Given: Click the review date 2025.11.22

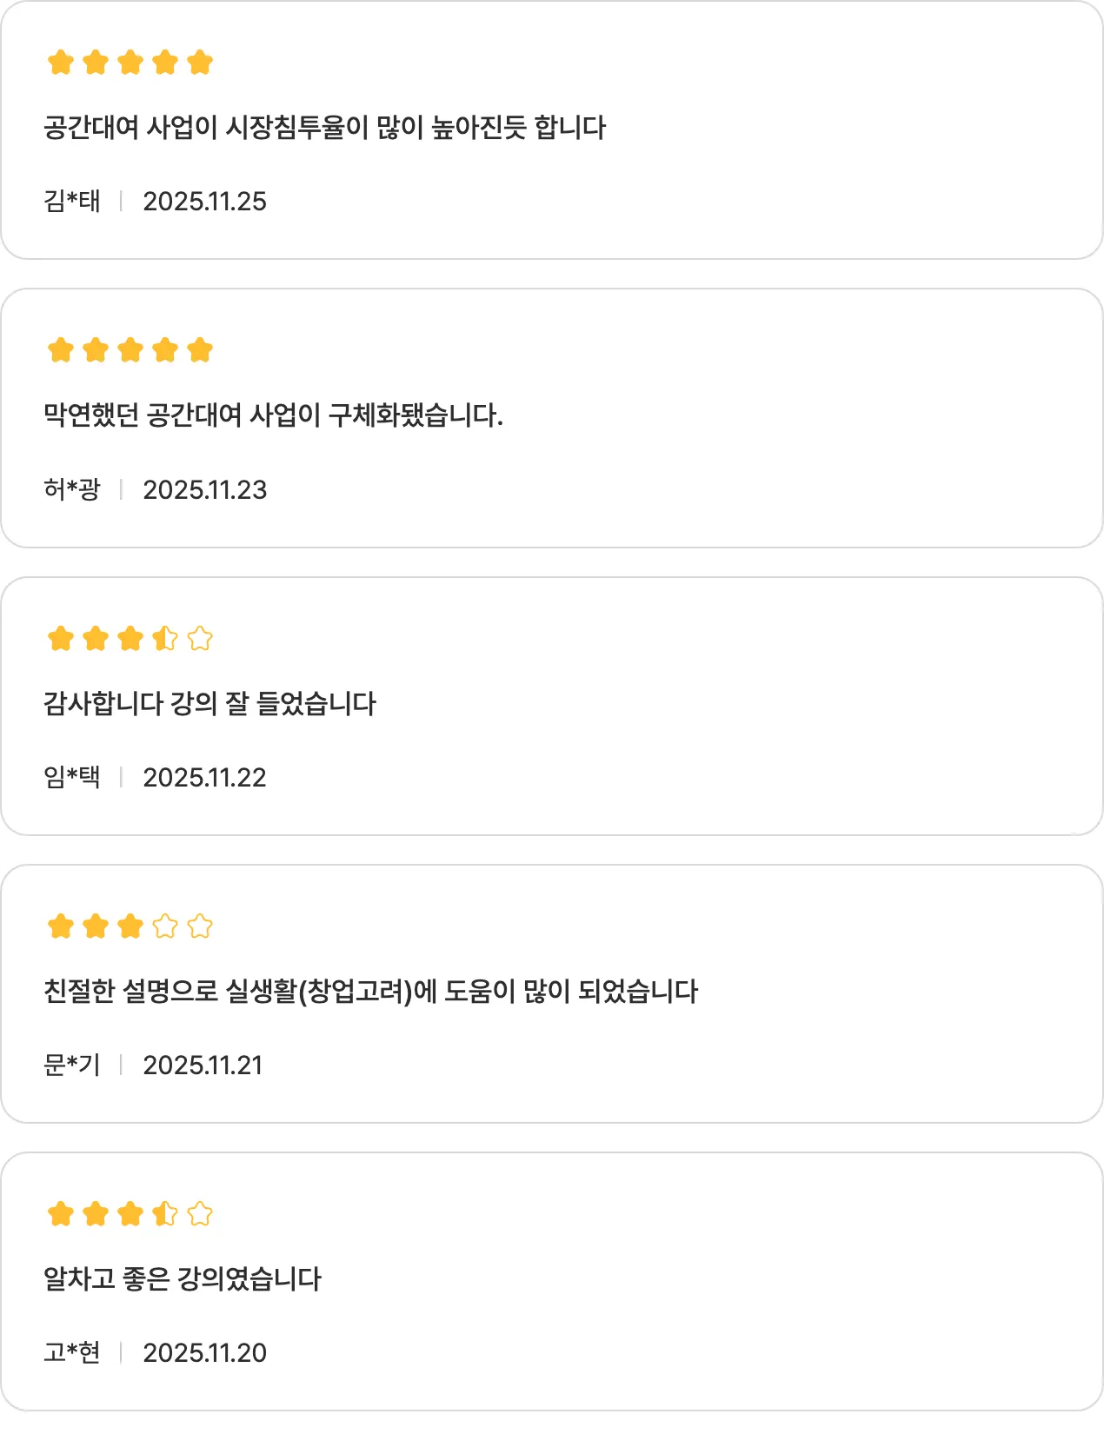Looking at the screenshot, I should click(x=204, y=778).
